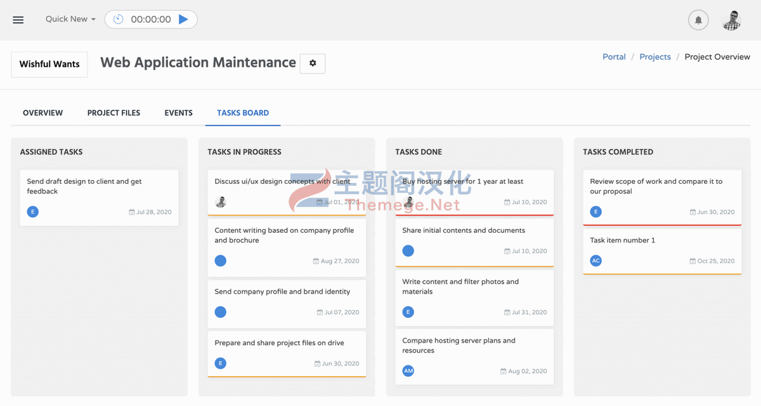
Task: Click the 00:00:00 timer display
Action: pyautogui.click(x=151, y=20)
